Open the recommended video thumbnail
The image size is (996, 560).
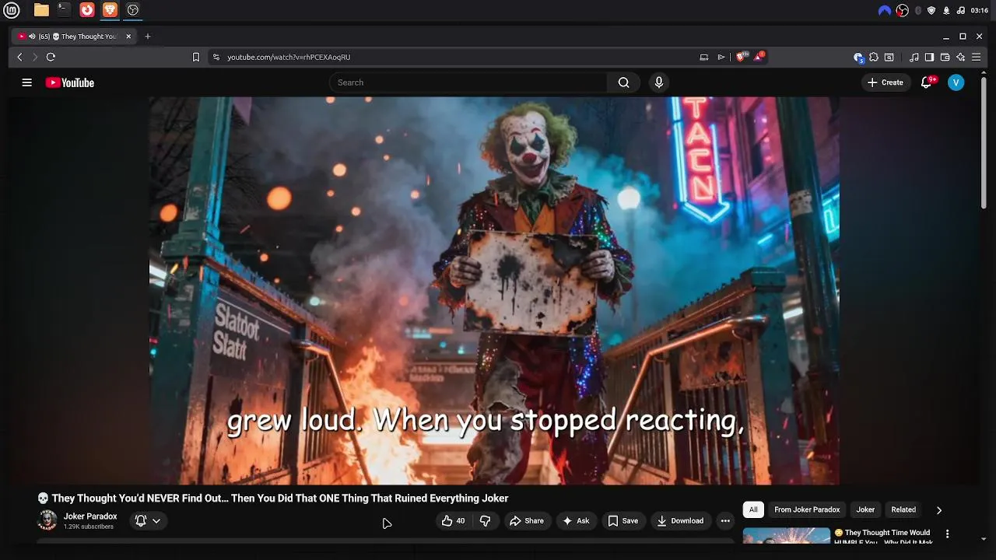(787, 536)
